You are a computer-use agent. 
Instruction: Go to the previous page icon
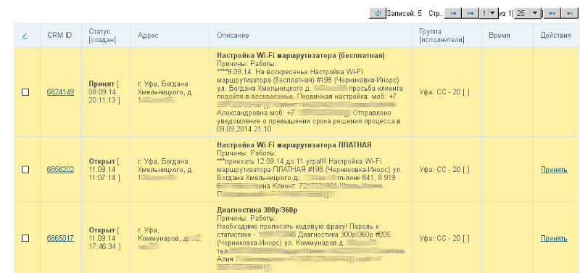[470, 13]
